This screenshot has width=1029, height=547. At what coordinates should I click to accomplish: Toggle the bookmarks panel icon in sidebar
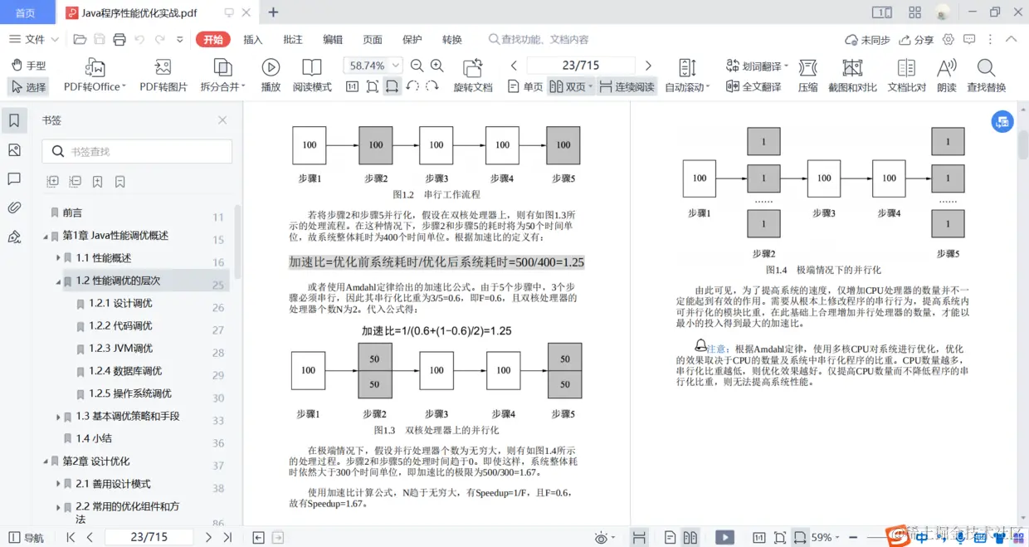13,121
